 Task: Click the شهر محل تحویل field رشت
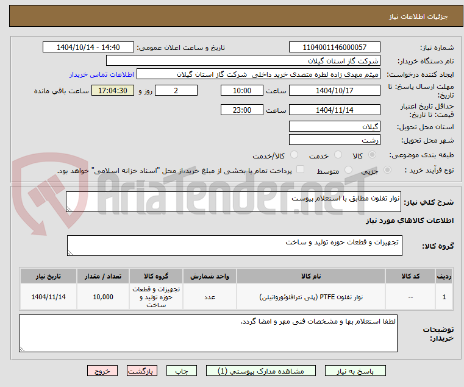coord(334,140)
